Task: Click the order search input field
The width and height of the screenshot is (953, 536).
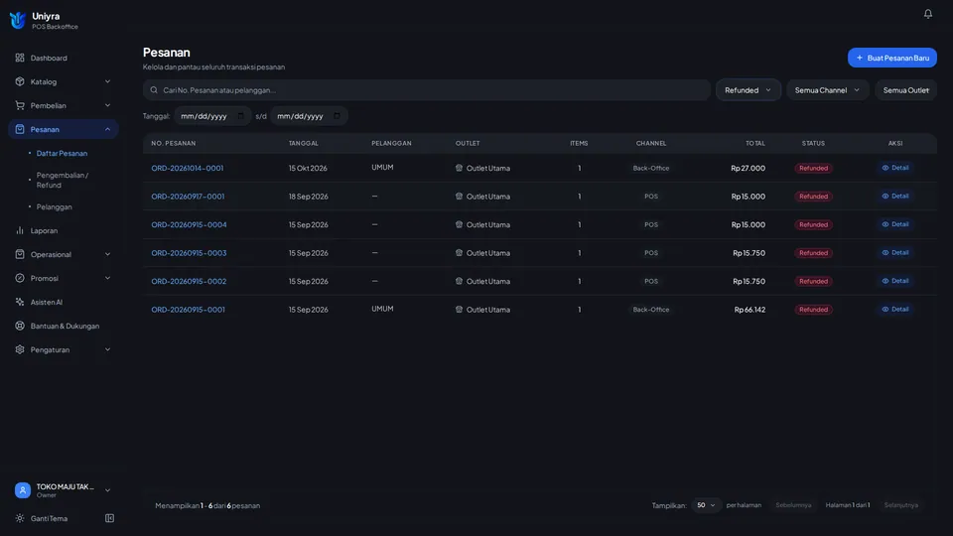Action: tap(427, 90)
